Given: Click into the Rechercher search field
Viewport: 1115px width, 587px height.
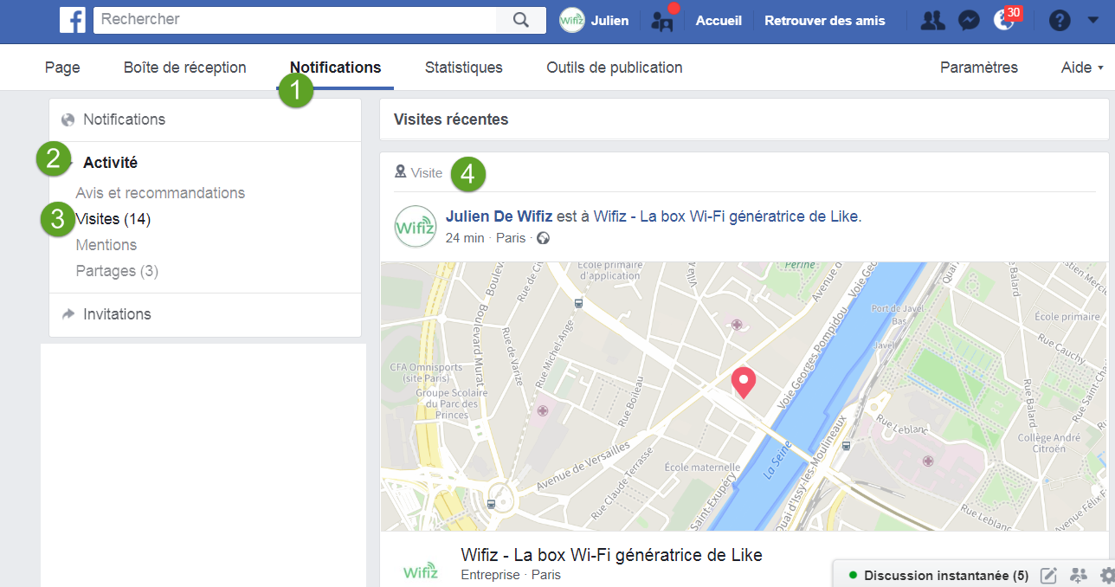Looking at the screenshot, I should click(294, 20).
